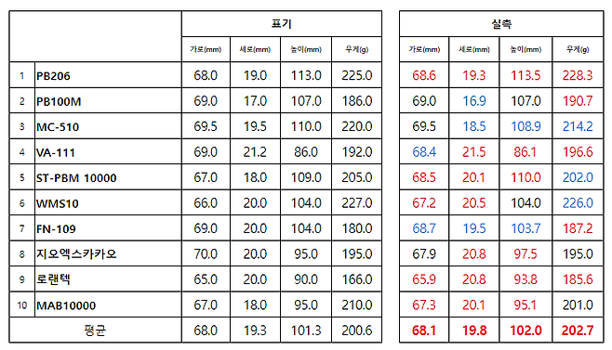Click the MC-510 row label
612x350 pixels.
[108, 126]
